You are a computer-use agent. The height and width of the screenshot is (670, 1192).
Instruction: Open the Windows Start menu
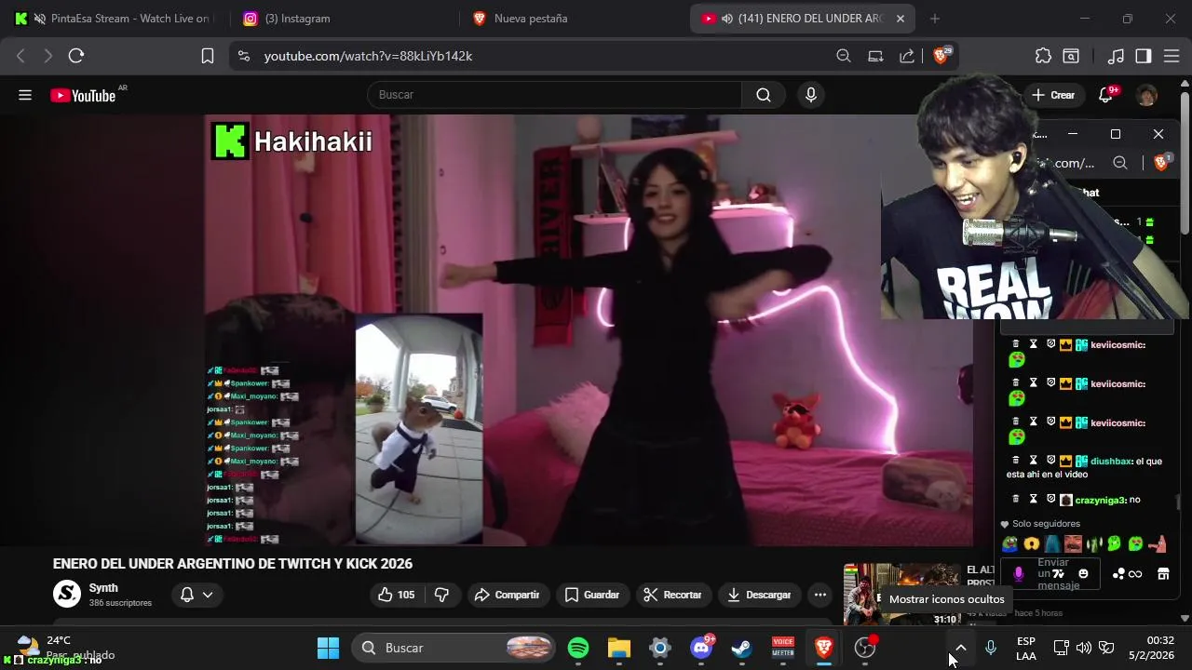[328, 648]
